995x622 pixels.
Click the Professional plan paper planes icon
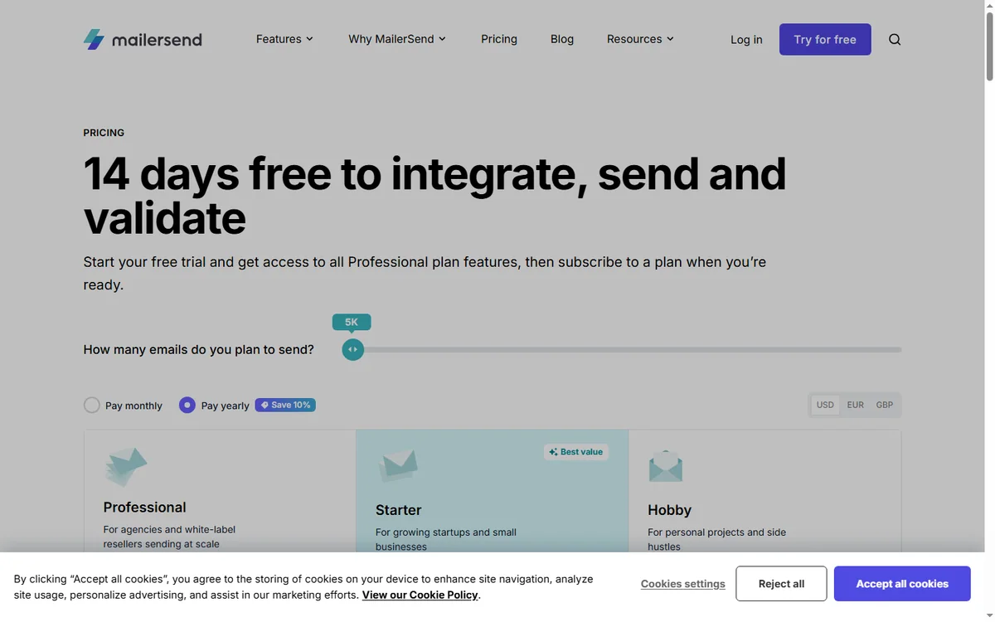click(x=126, y=467)
